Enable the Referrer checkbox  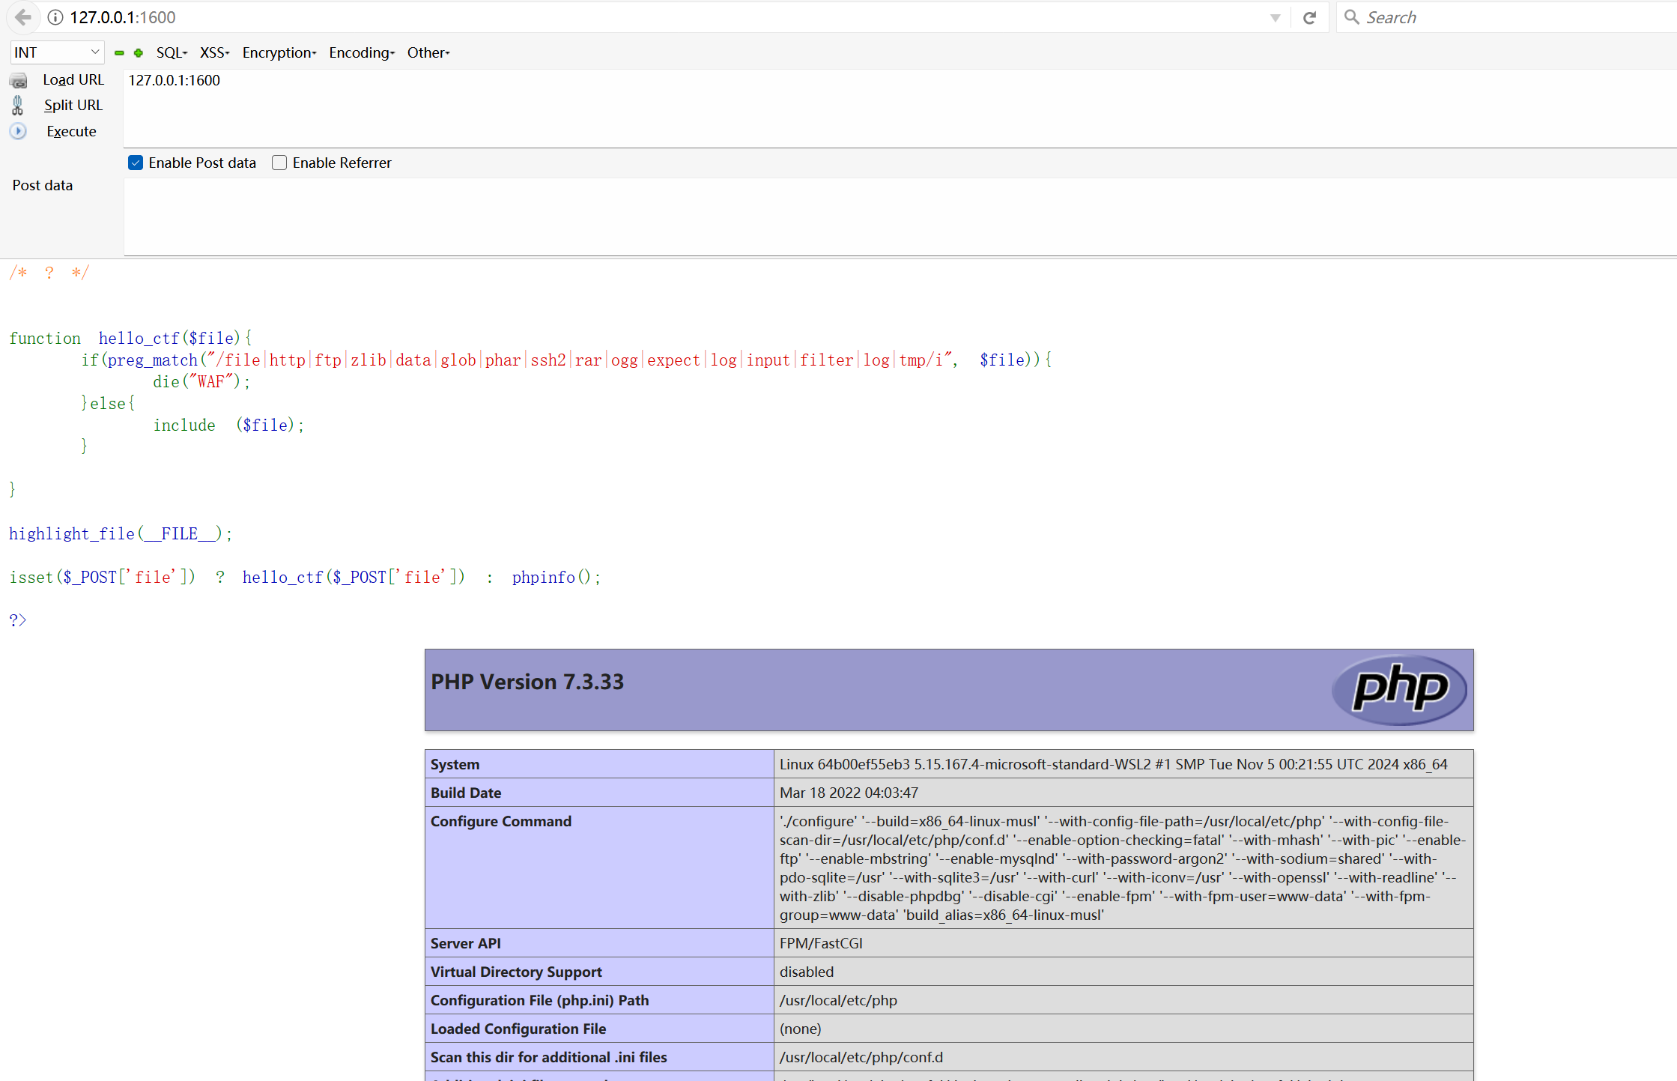tap(279, 163)
